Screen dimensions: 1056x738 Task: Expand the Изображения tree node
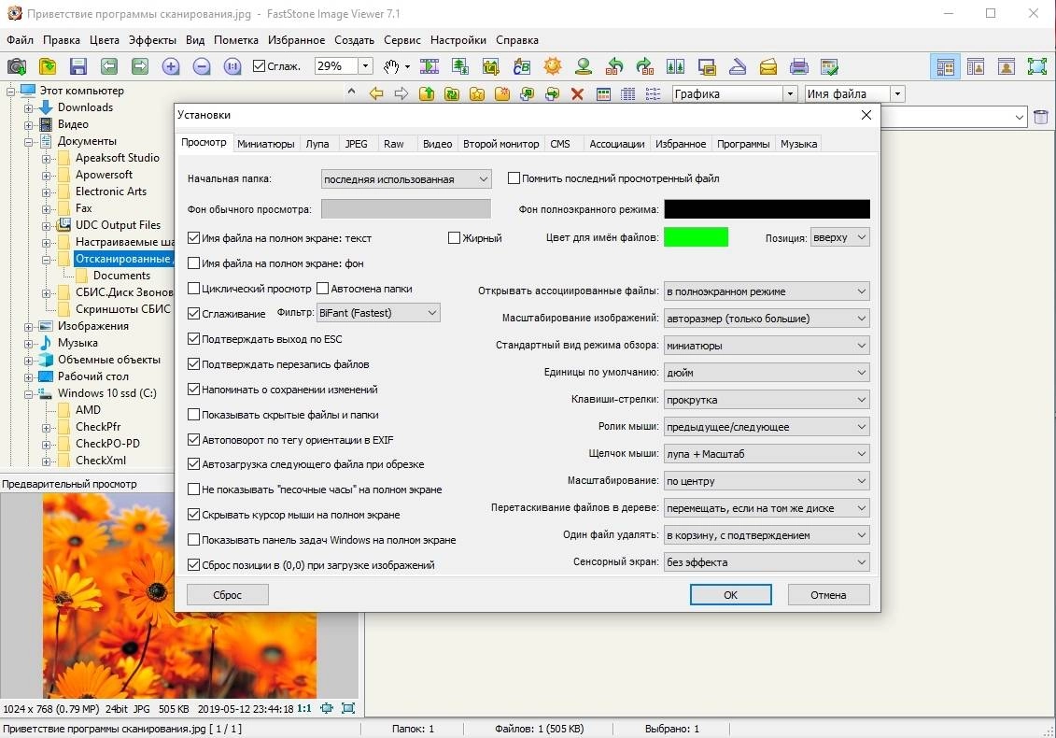coord(28,326)
